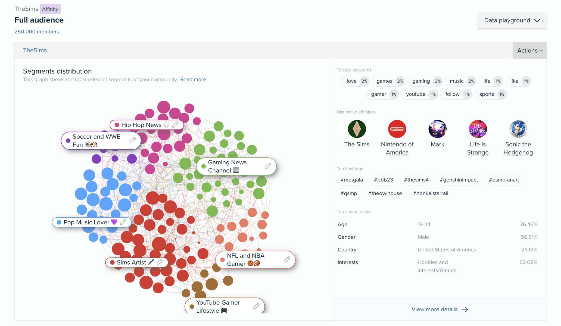This screenshot has width=561, height=326.
Task: Click the edit pencil on Gaming News Channel
Action: click(268, 166)
